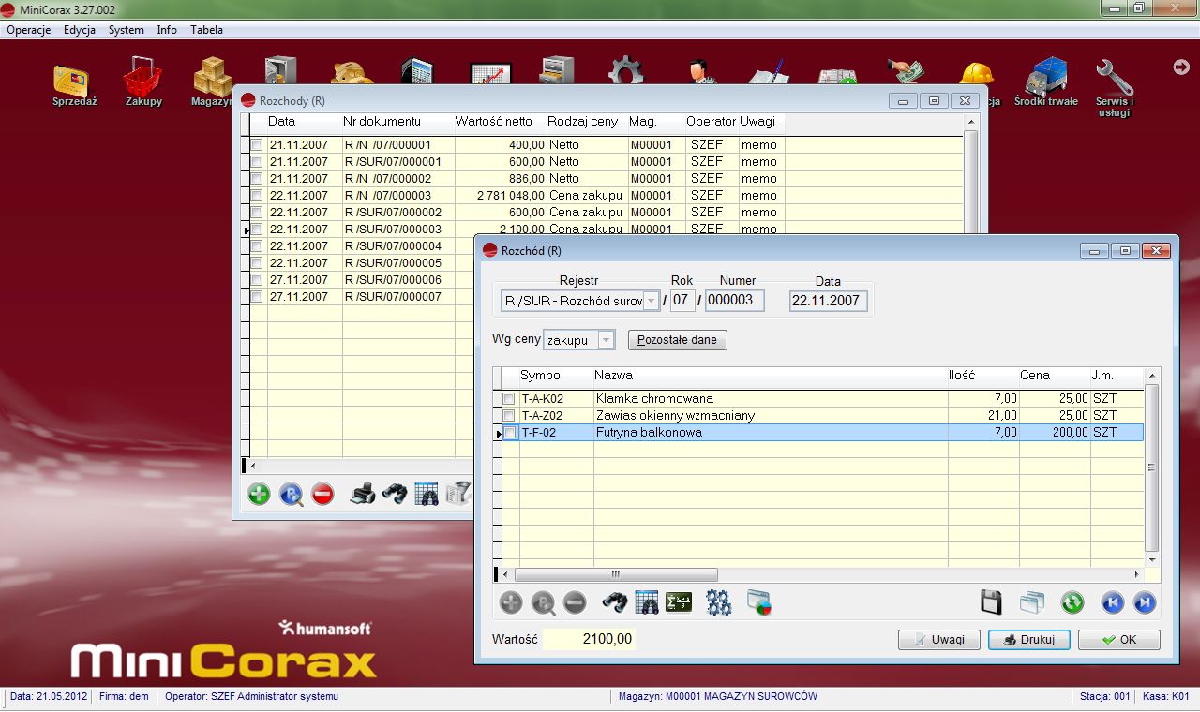Screen dimensions: 1200x712
Task: Click the Drukuj button
Action: point(1029,640)
